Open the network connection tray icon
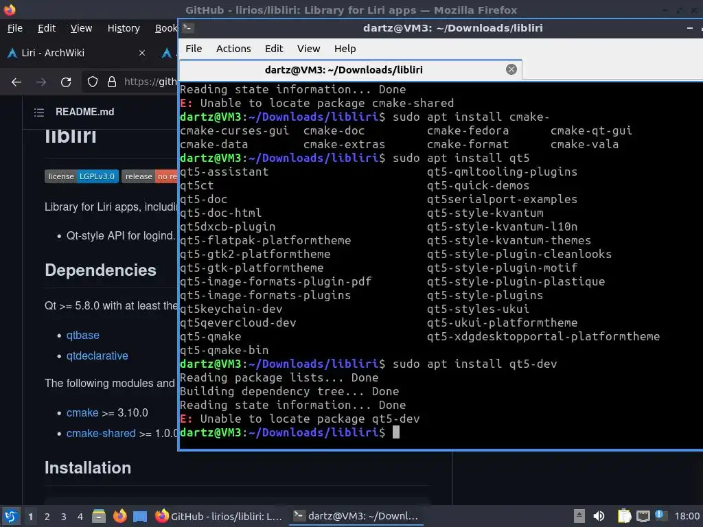 [643, 516]
